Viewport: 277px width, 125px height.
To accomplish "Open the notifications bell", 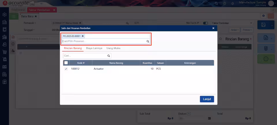I will point(233,3).
